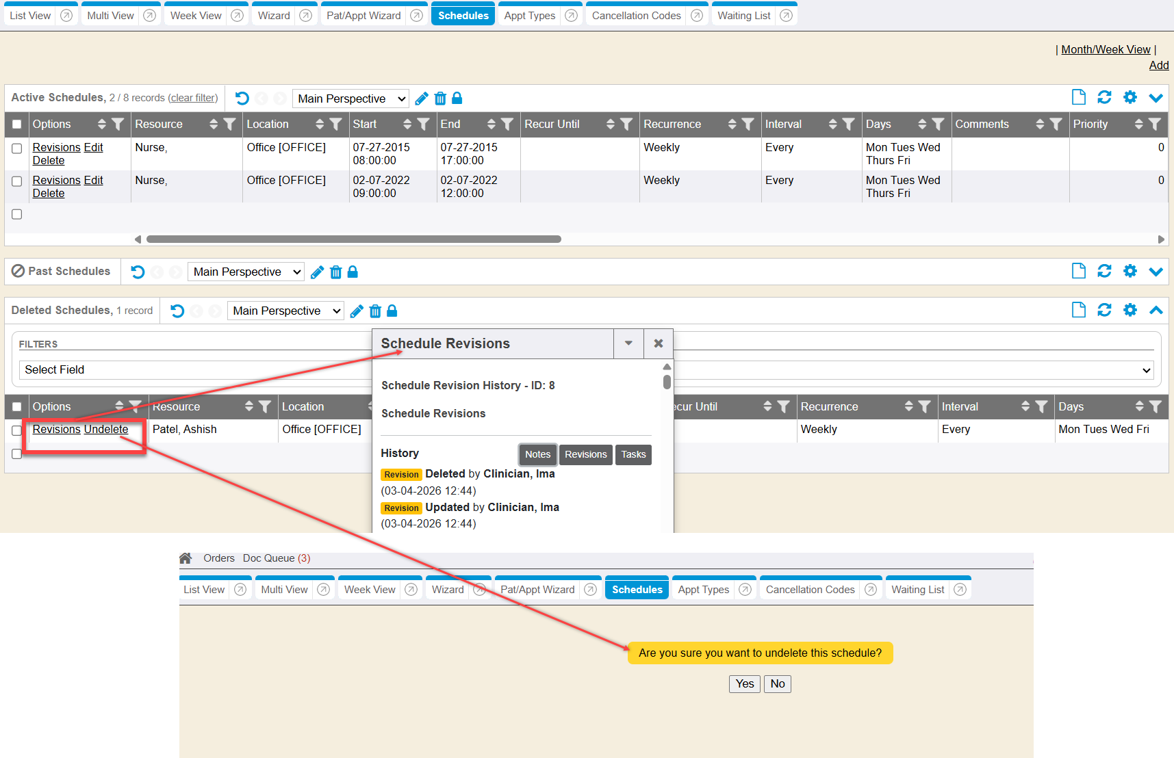Expand the Past Schedules panel chevron
This screenshot has width=1174, height=758.
pyautogui.click(x=1156, y=272)
